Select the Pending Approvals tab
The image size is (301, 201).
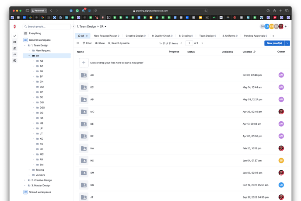[256, 36]
